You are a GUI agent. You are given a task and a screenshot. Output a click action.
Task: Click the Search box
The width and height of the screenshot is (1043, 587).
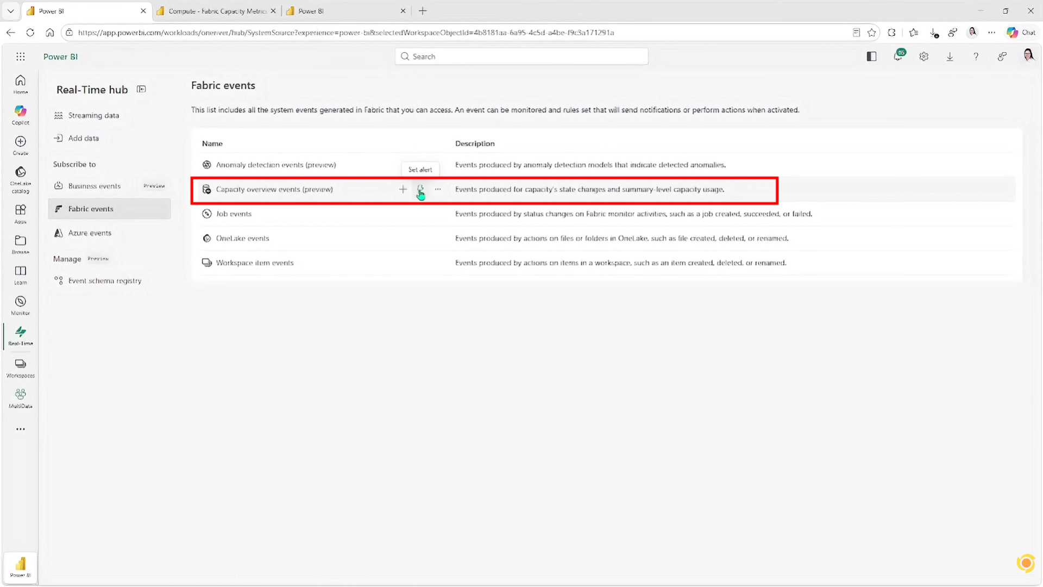[x=521, y=57]
